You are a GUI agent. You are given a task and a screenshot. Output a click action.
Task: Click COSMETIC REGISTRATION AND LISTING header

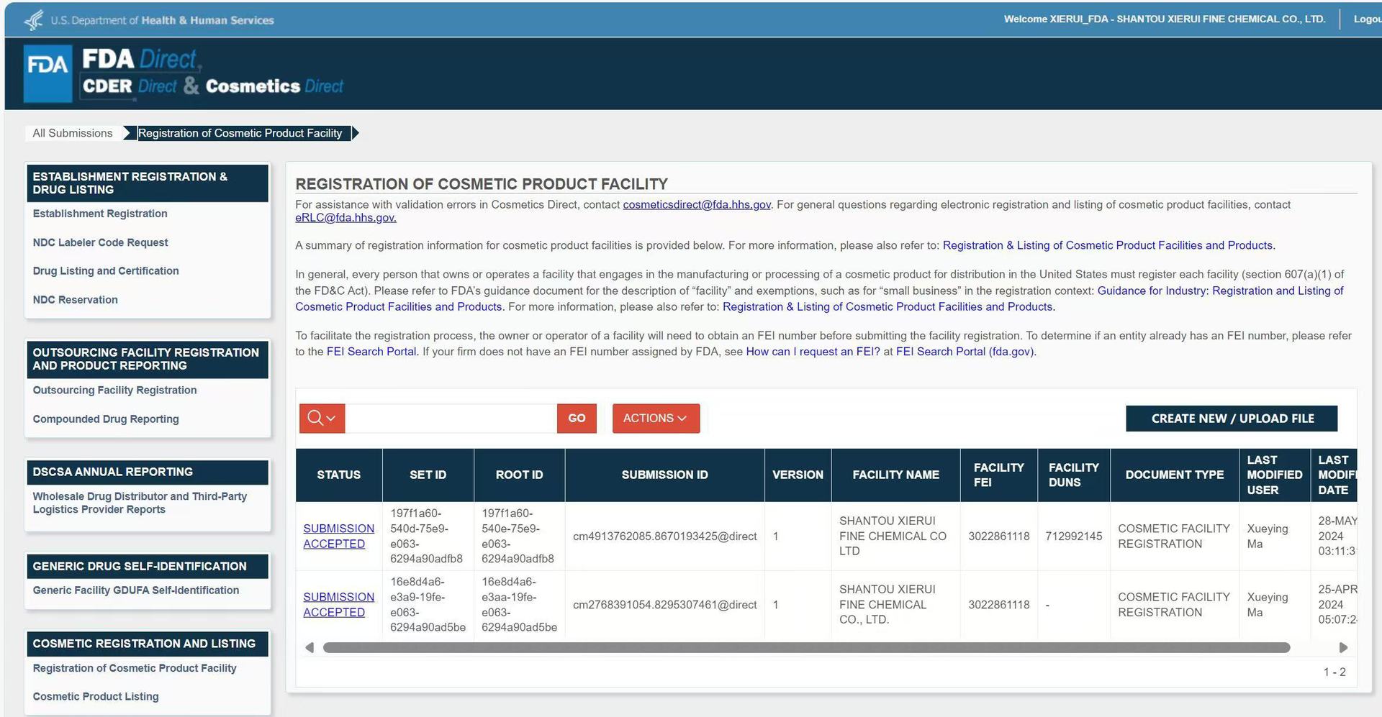148,644
